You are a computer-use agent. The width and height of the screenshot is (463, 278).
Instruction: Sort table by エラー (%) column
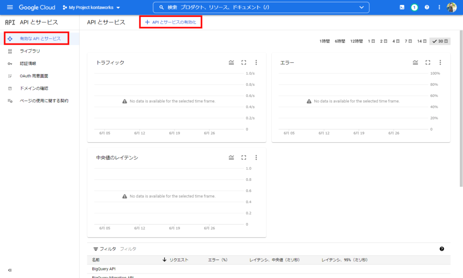(x=217, y=260)
